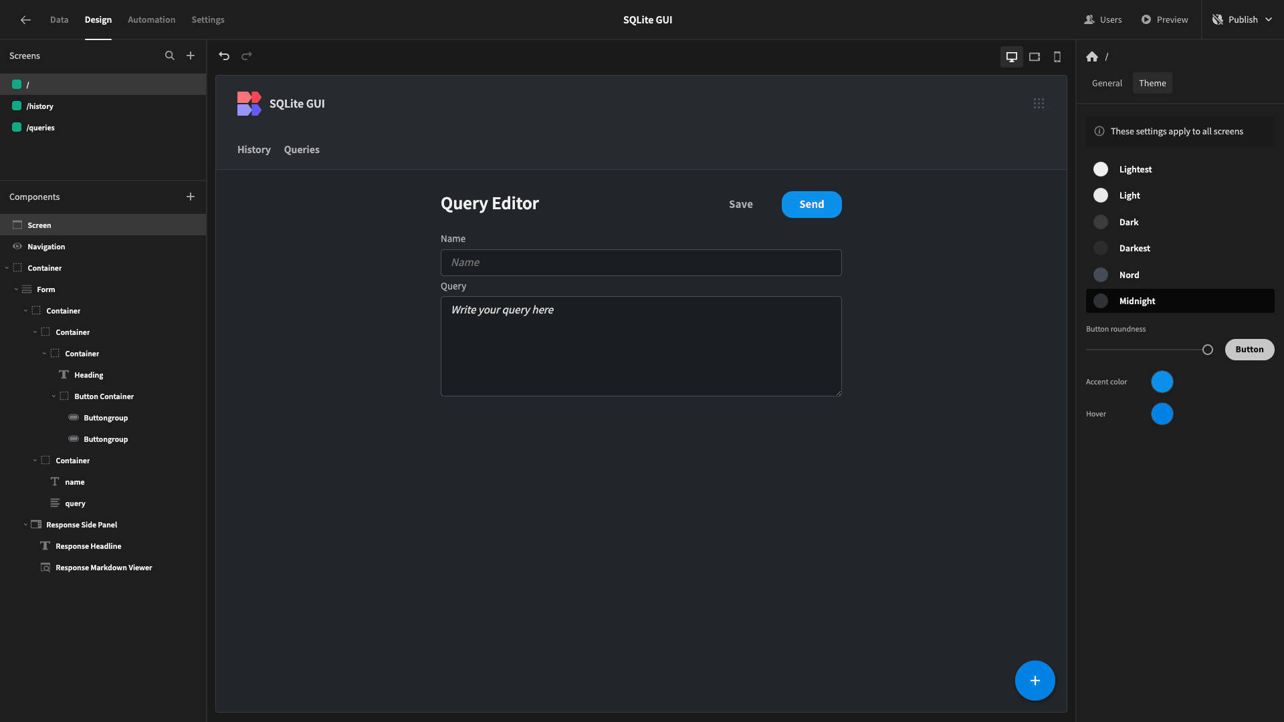Click the SQLite GUI logo in preview
The width and height of the screenshot is (1284, 722).
coord(249,104)
